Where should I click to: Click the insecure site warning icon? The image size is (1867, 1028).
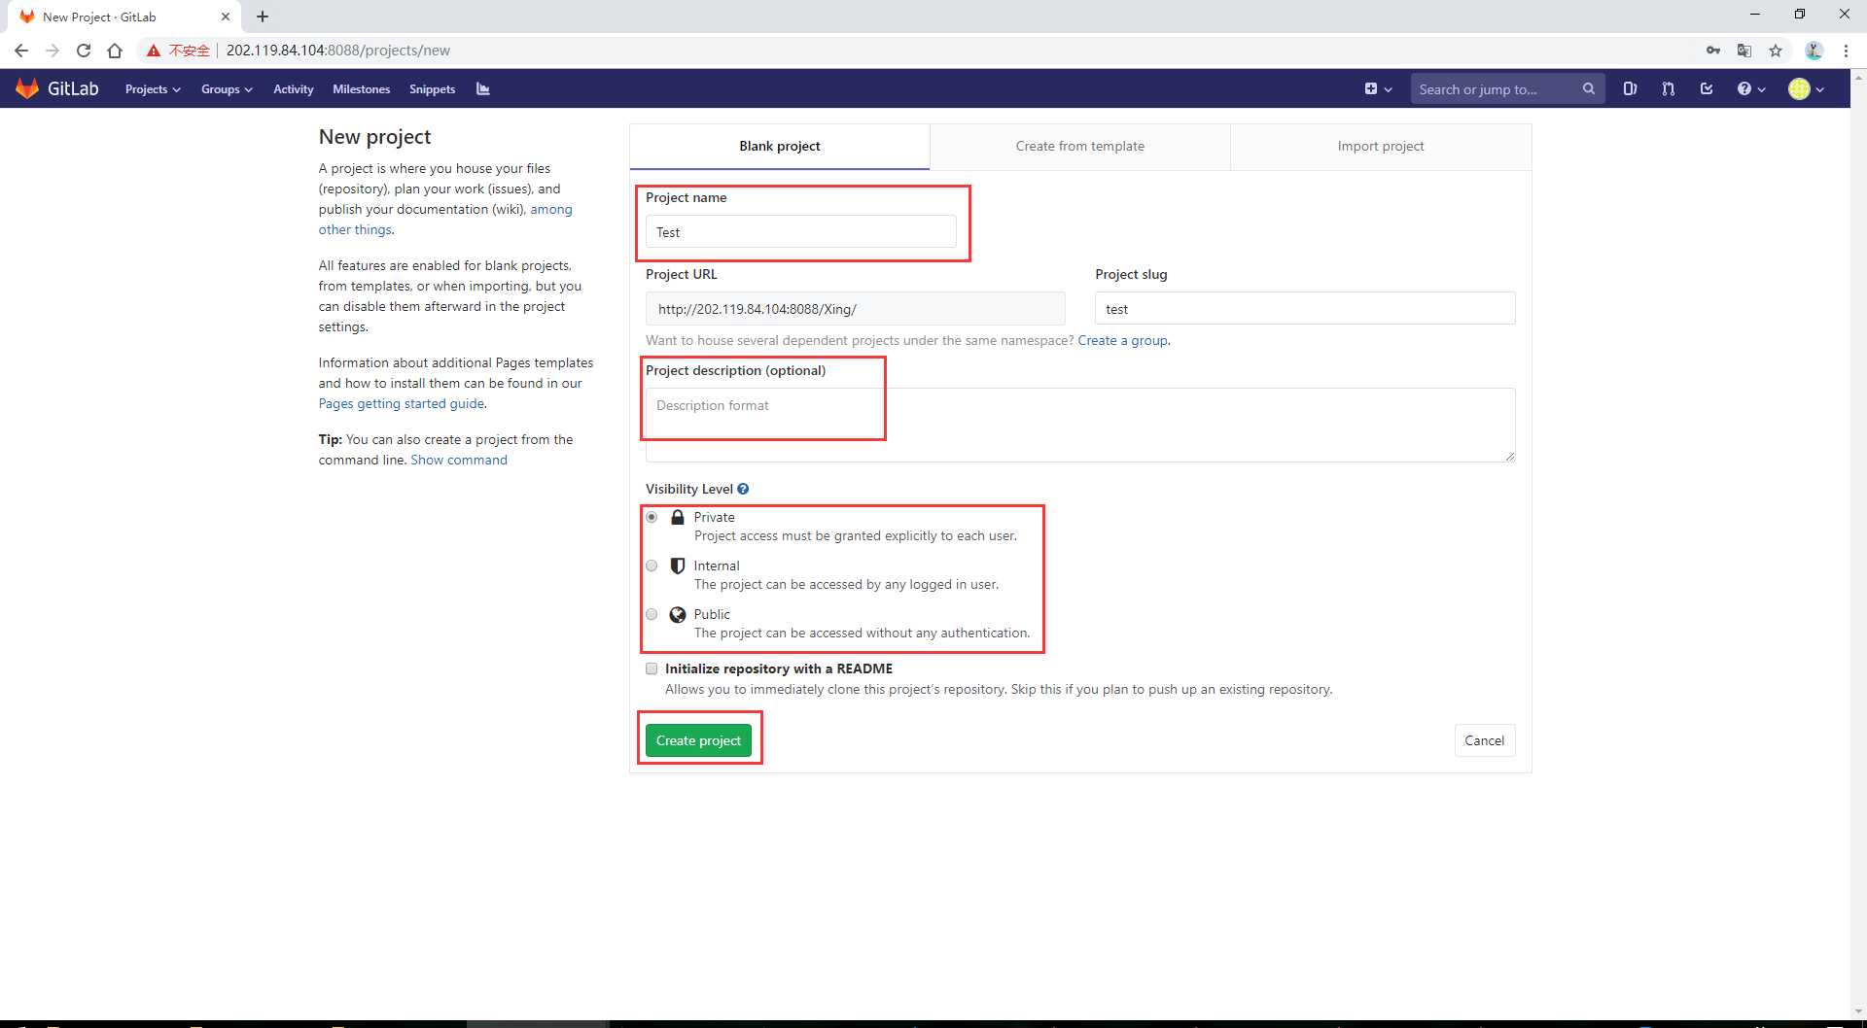tap(153, 51)
